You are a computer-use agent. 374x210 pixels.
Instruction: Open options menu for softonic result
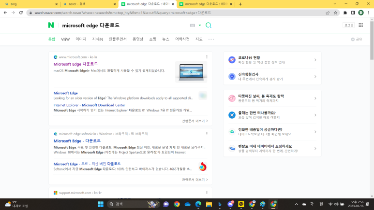tap(207, 134)
